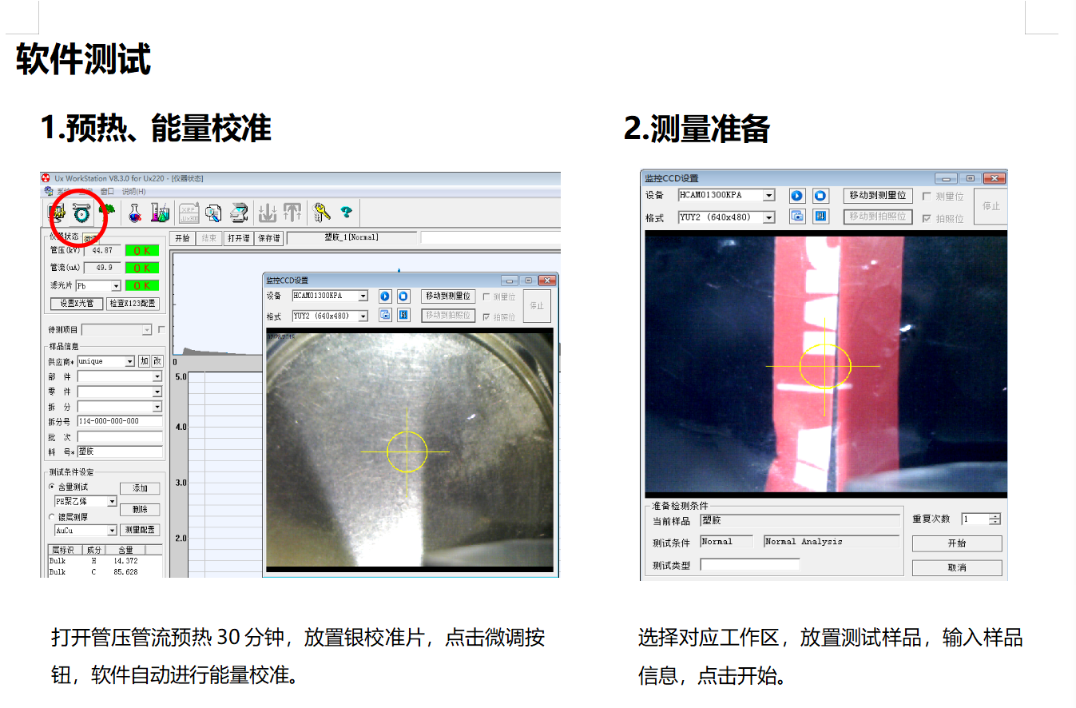1076x708 pixels.
Task: Click the 设置X光管 button
Action: 77,304
